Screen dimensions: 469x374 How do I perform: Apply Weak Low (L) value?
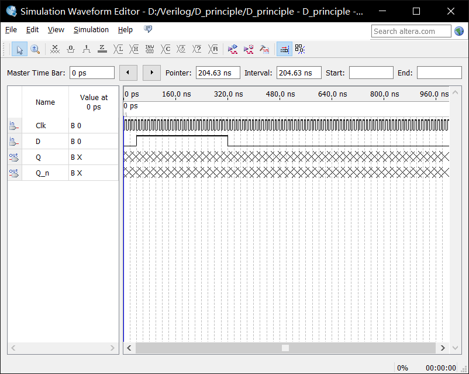[x=118, y=49]
